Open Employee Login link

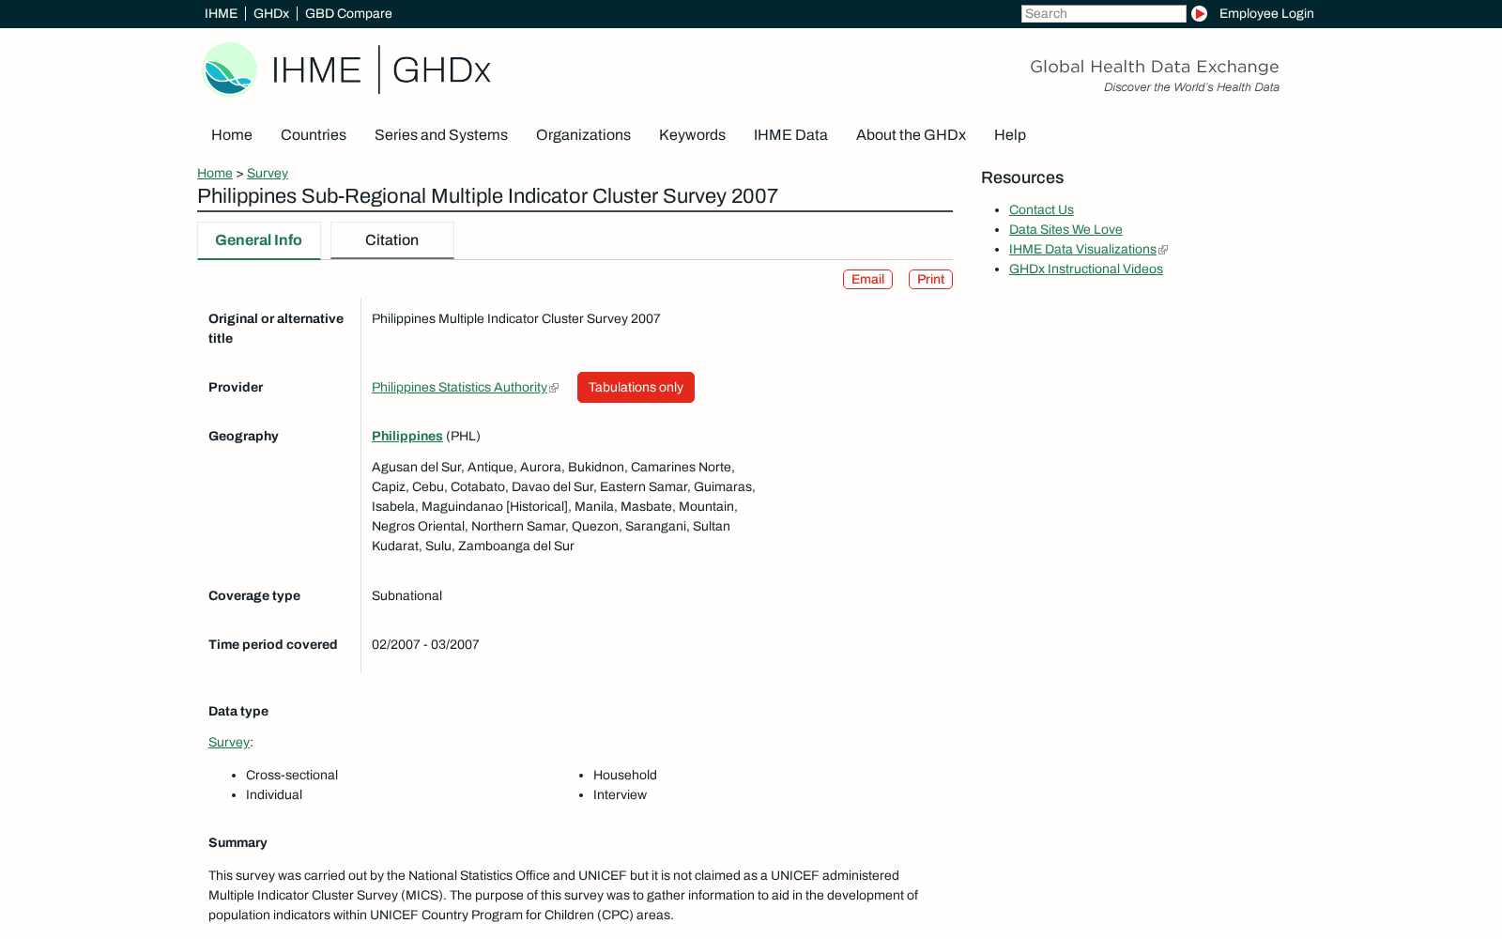coord(1266,13)
